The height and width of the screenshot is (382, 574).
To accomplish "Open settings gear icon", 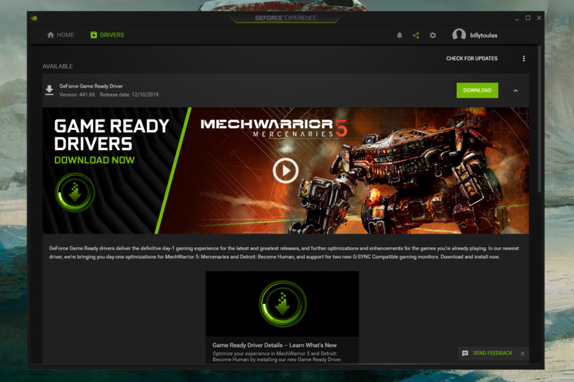I will click(x=433, y=35).
